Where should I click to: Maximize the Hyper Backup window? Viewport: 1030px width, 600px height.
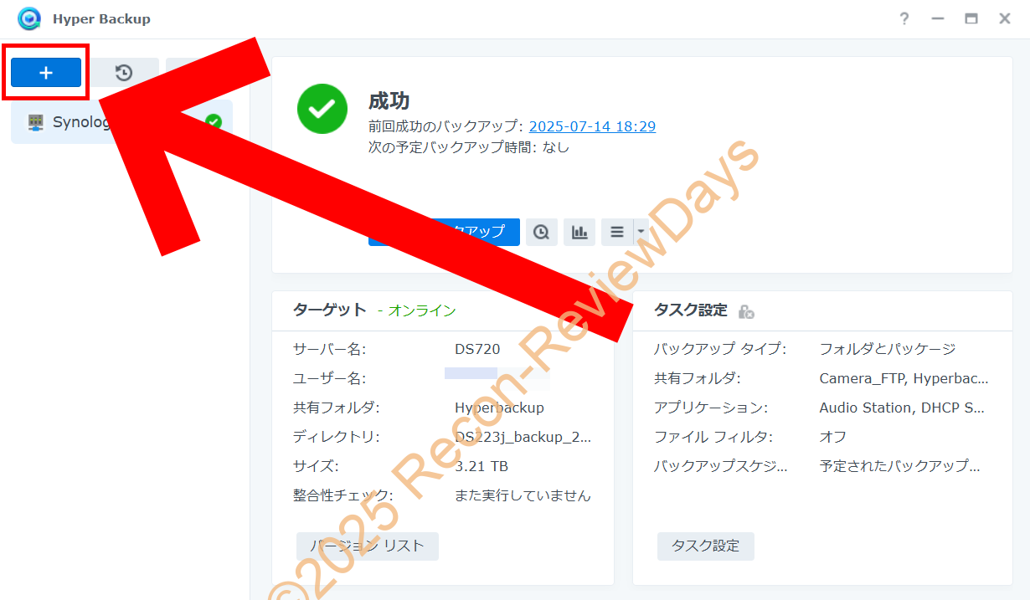971,18
